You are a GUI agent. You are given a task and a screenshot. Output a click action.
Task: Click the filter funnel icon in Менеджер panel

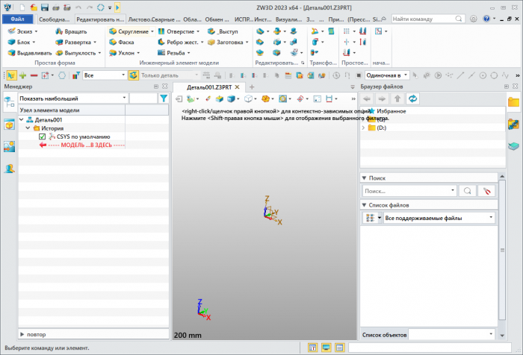pyautogui.click(x=164, y=98)
